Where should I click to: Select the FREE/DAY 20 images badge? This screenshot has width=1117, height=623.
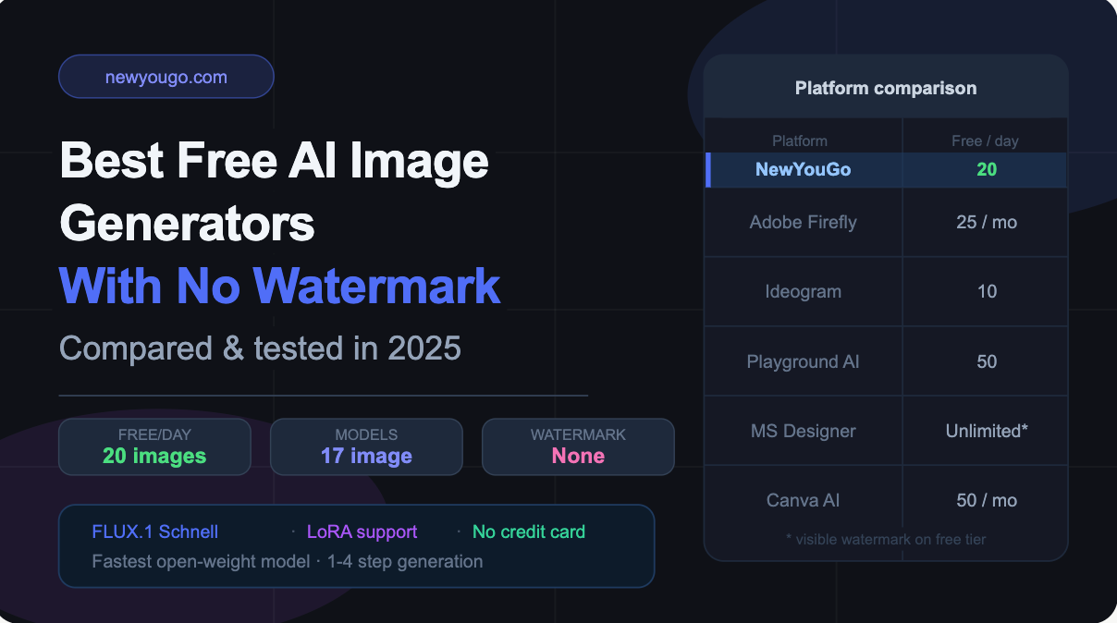154,446
